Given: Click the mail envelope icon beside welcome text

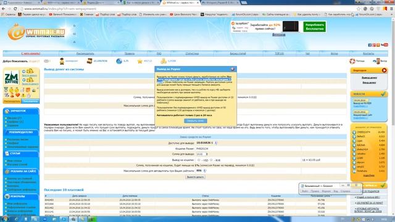Looking at the screenshot, I should [46, 61].
